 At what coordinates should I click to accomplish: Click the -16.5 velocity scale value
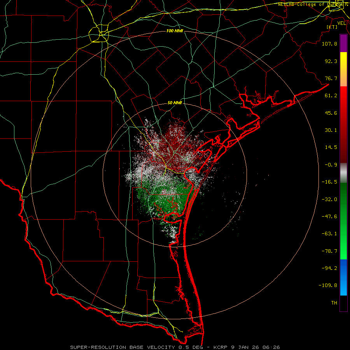(329, 182)
